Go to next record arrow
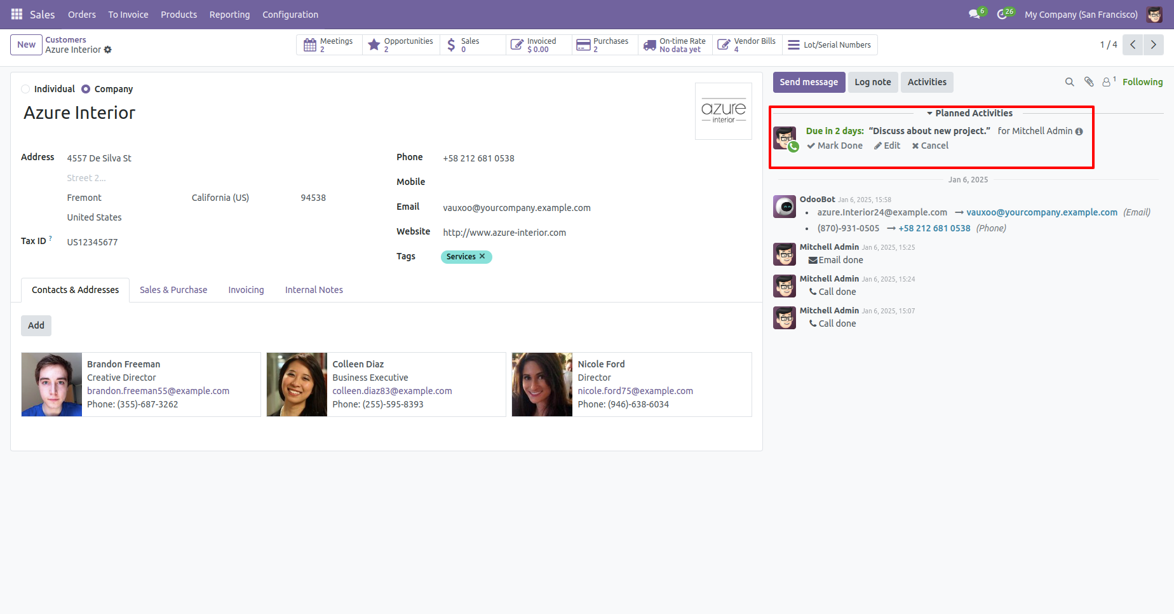 pyautogui.click(x=1154, y=44)
